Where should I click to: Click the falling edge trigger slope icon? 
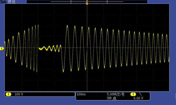tap(141, 94)
